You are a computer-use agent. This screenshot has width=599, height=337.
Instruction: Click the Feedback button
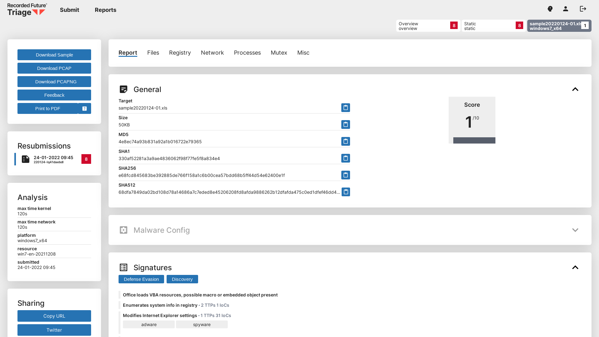tap(54, 95)
